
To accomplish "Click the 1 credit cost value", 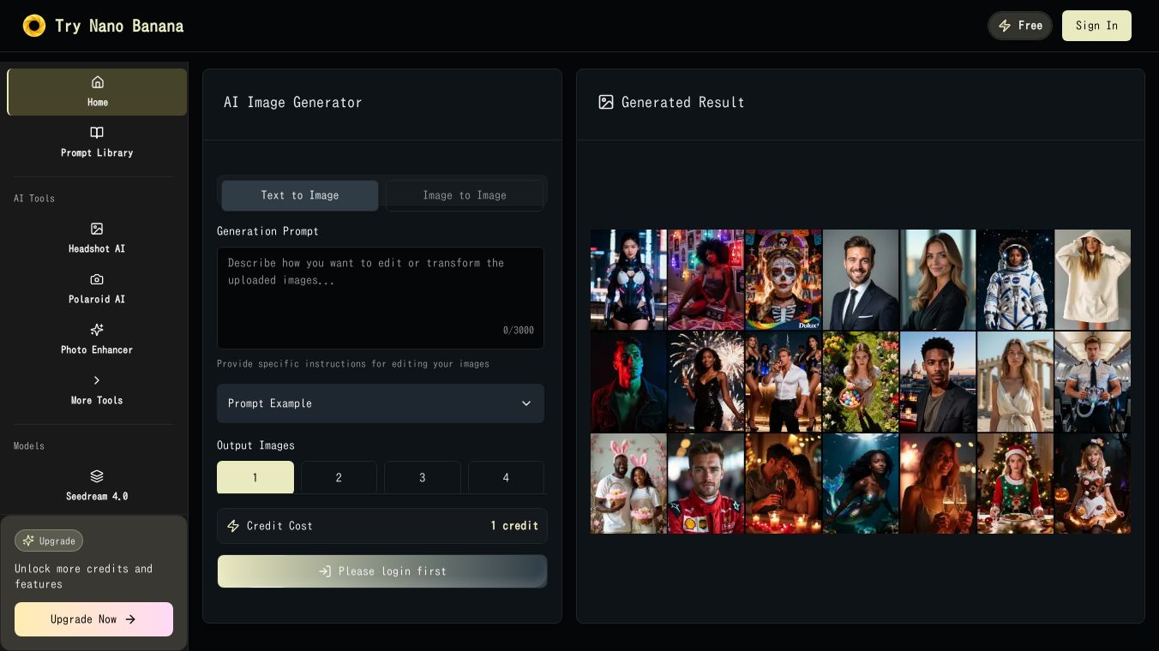I will coord(514,526).
